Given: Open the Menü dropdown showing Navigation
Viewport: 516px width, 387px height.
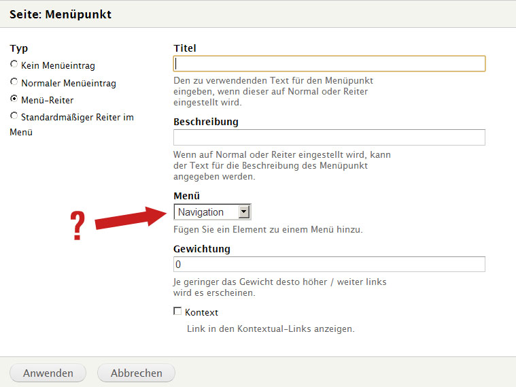Looking at the screenshot, I should point(207,212).
